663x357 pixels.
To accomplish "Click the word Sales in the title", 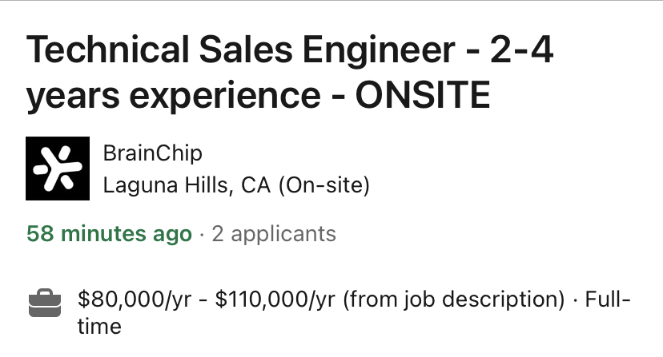I will click(x=234, y=53).
